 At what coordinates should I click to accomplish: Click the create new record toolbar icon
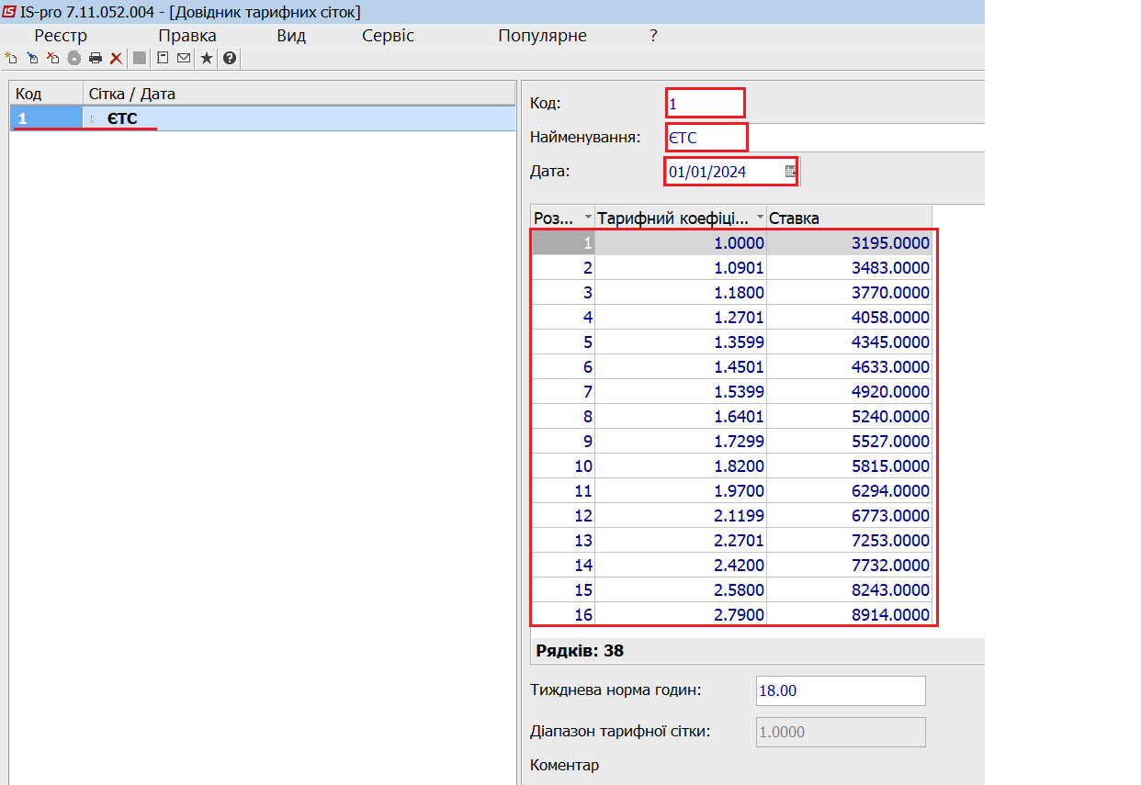tap(12, 58)
